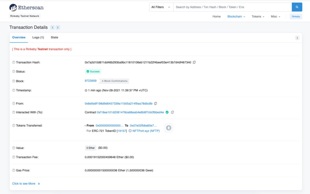The image size is (310, 194).
Task: Click help icon beside Block
Action: point(13,81)
